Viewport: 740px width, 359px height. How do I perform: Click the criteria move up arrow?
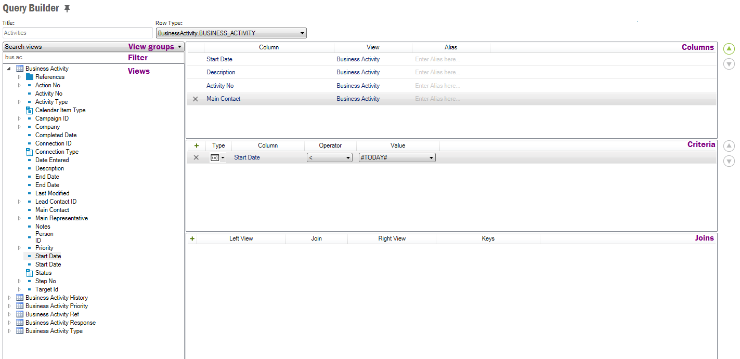point(729,147)
